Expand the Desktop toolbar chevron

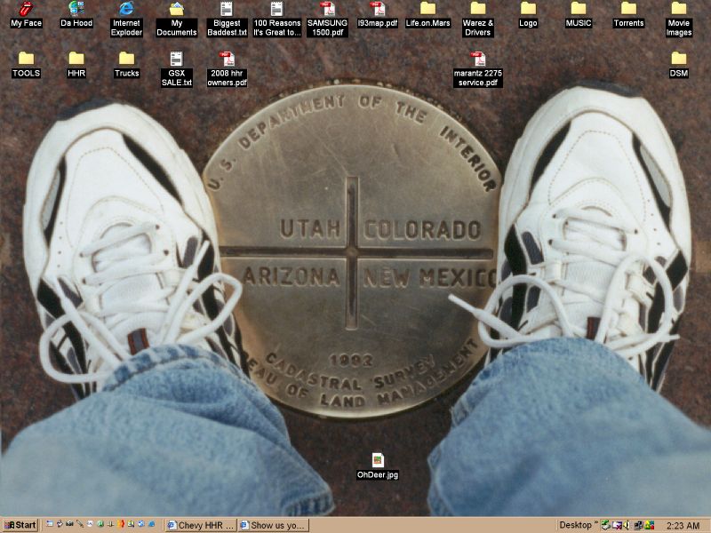596,525
